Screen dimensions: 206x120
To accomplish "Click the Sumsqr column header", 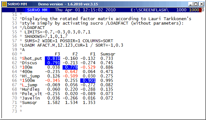I will (108, 54).
